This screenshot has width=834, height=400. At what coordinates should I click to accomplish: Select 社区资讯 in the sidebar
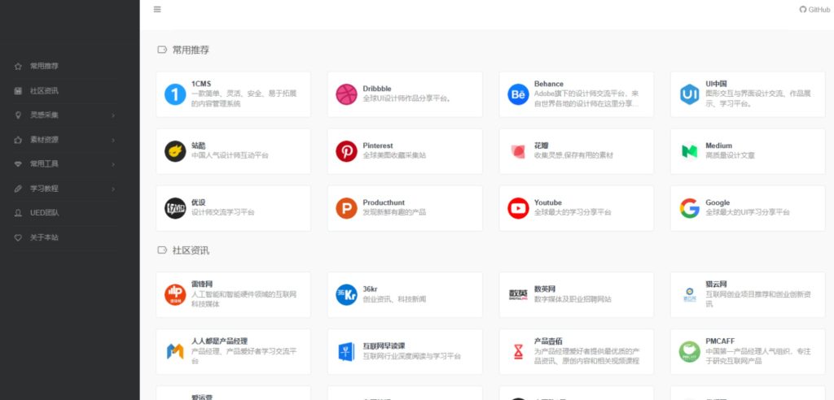click(x=44, y=91)
